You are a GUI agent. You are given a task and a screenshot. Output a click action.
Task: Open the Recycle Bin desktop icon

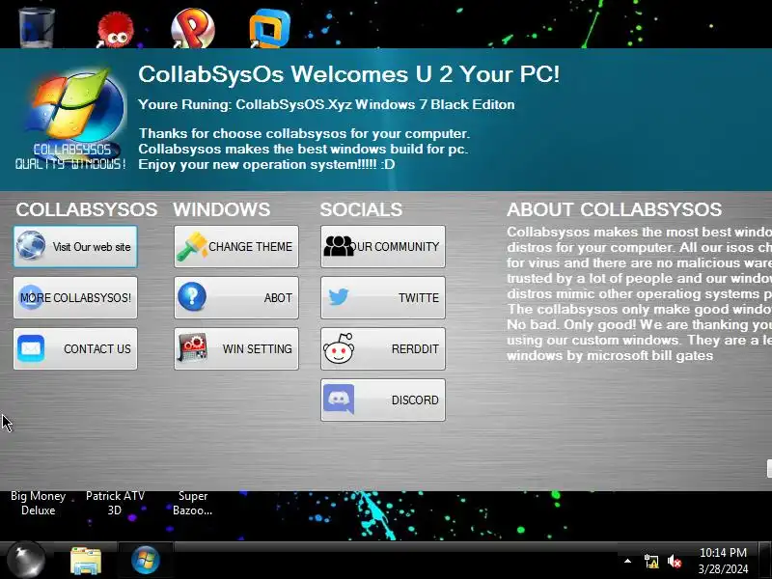(37, 27)
